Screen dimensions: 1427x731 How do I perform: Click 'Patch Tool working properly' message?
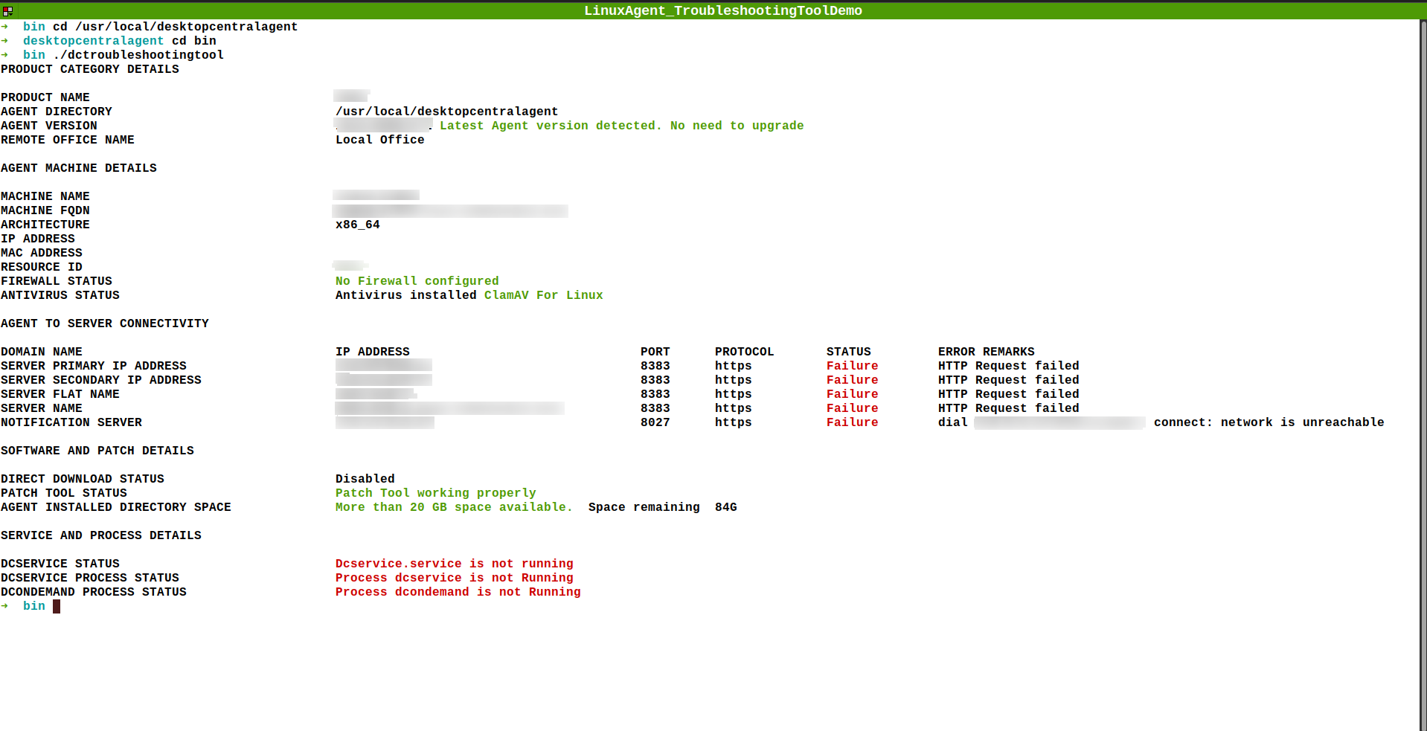tap(435, 493)
